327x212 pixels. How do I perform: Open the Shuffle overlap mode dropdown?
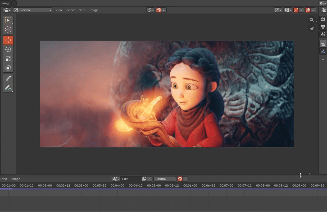point(165,179)
